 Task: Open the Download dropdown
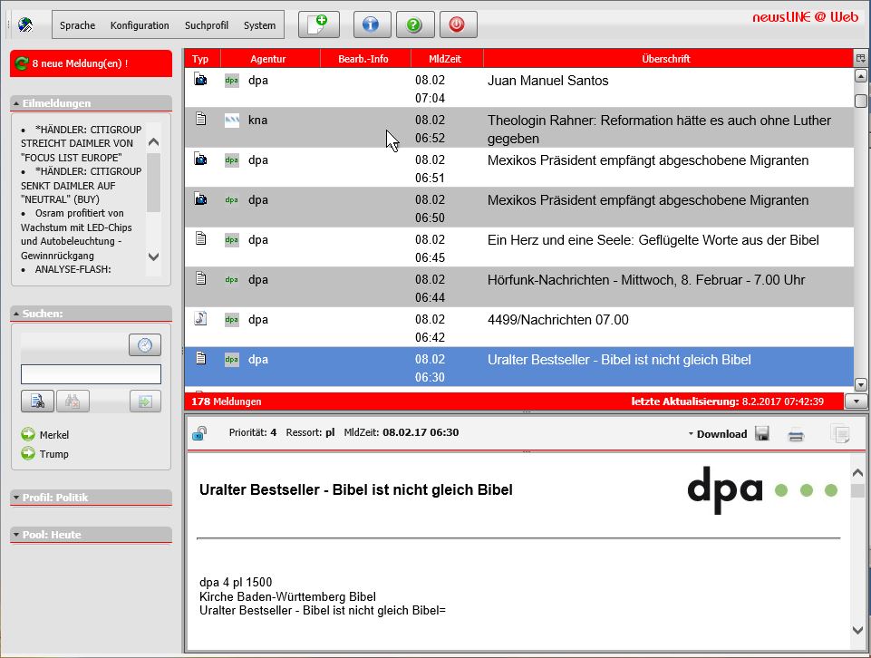[717, 434]
